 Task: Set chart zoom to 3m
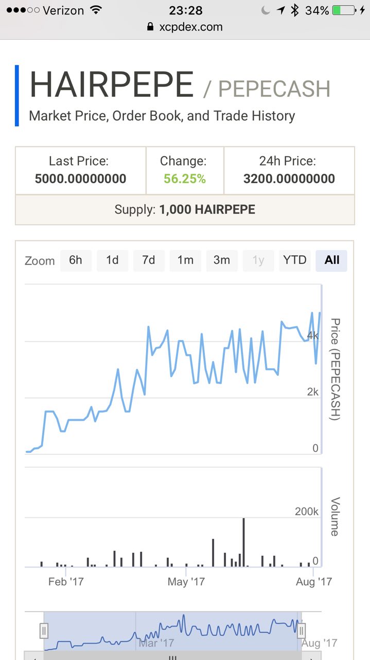[x=222, y=260]
